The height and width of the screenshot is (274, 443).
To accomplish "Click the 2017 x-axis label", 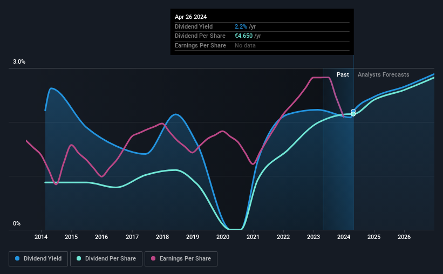I will click(132, 237).
